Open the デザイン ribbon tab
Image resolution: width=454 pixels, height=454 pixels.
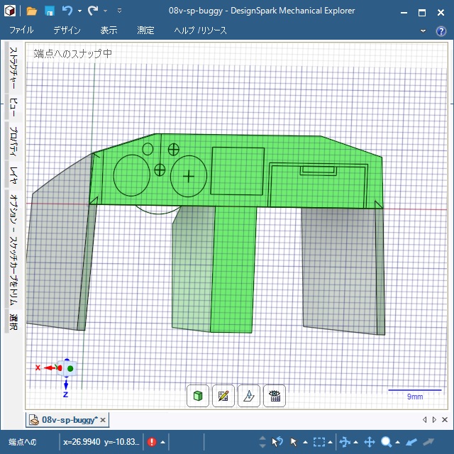[67, 31]
